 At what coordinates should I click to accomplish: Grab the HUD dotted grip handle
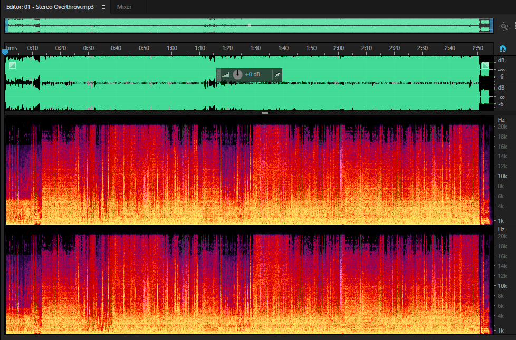pyautogui.click(x=218, y=75)
